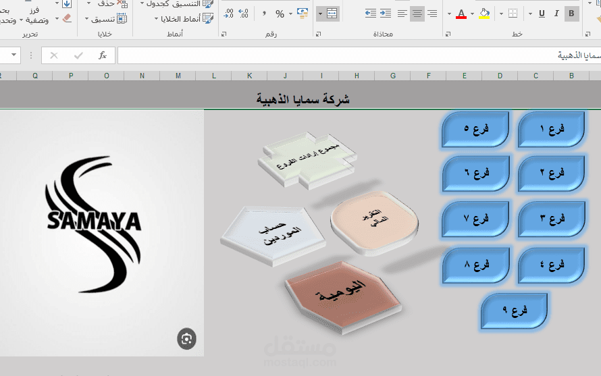Viewport: 601px width, 376px height.
Task: Open the accounting format dropdown arrow
Action: [290, 14]
